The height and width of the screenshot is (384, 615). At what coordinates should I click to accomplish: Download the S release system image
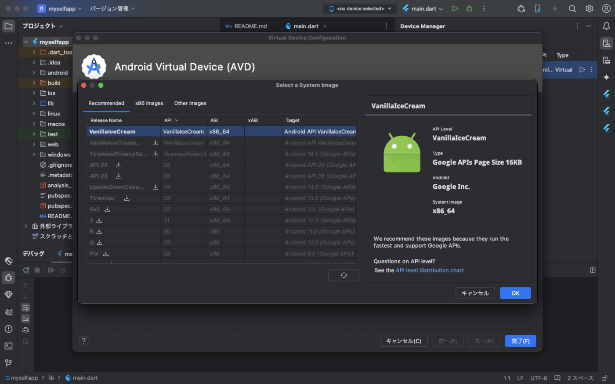[99, 220]
